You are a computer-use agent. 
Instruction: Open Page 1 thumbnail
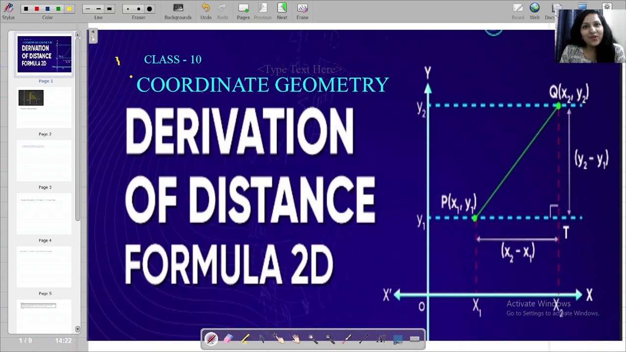(x=45, y=54)
